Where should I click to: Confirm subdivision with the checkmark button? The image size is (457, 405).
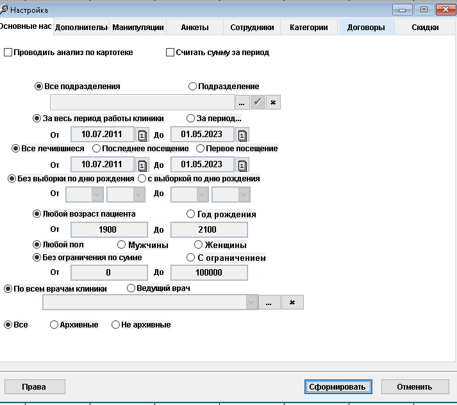(258, 103)
